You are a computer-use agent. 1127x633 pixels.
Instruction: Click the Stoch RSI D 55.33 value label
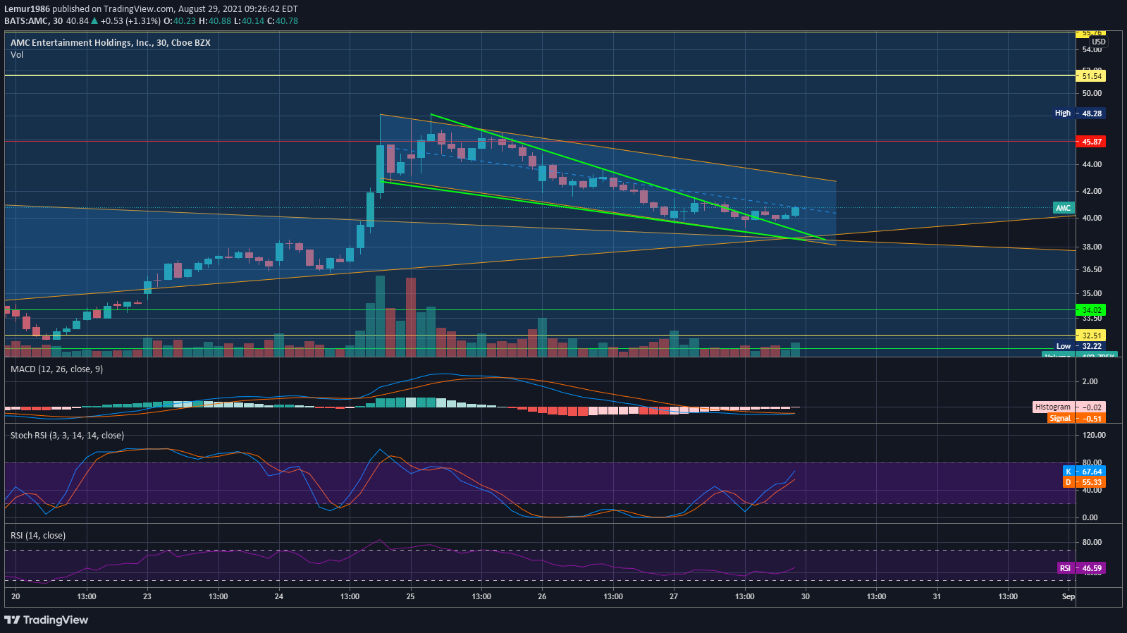pyautogui.click(x=1083, y=483)
